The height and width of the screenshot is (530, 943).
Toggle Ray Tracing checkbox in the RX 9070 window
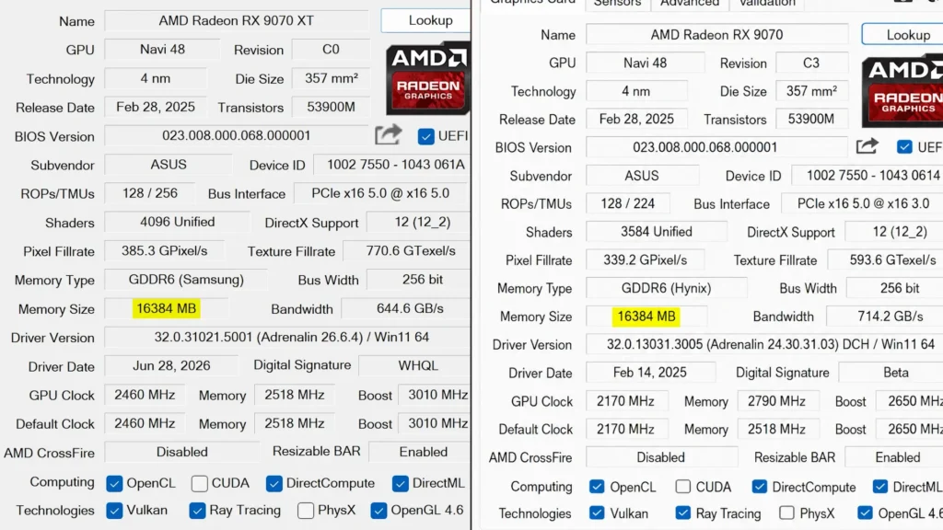pyautogui.click(x=682, y=513)
